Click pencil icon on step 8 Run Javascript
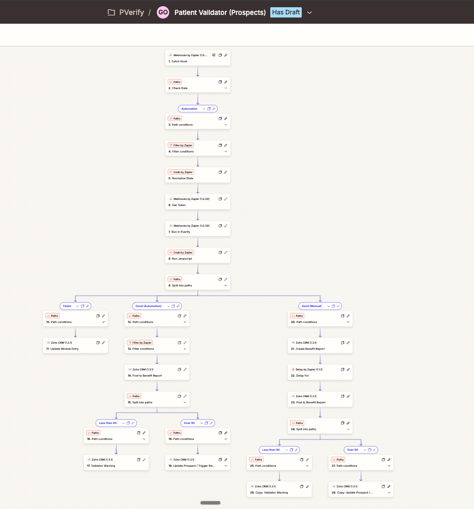This screenshot has width=474, height=509. 225,252
